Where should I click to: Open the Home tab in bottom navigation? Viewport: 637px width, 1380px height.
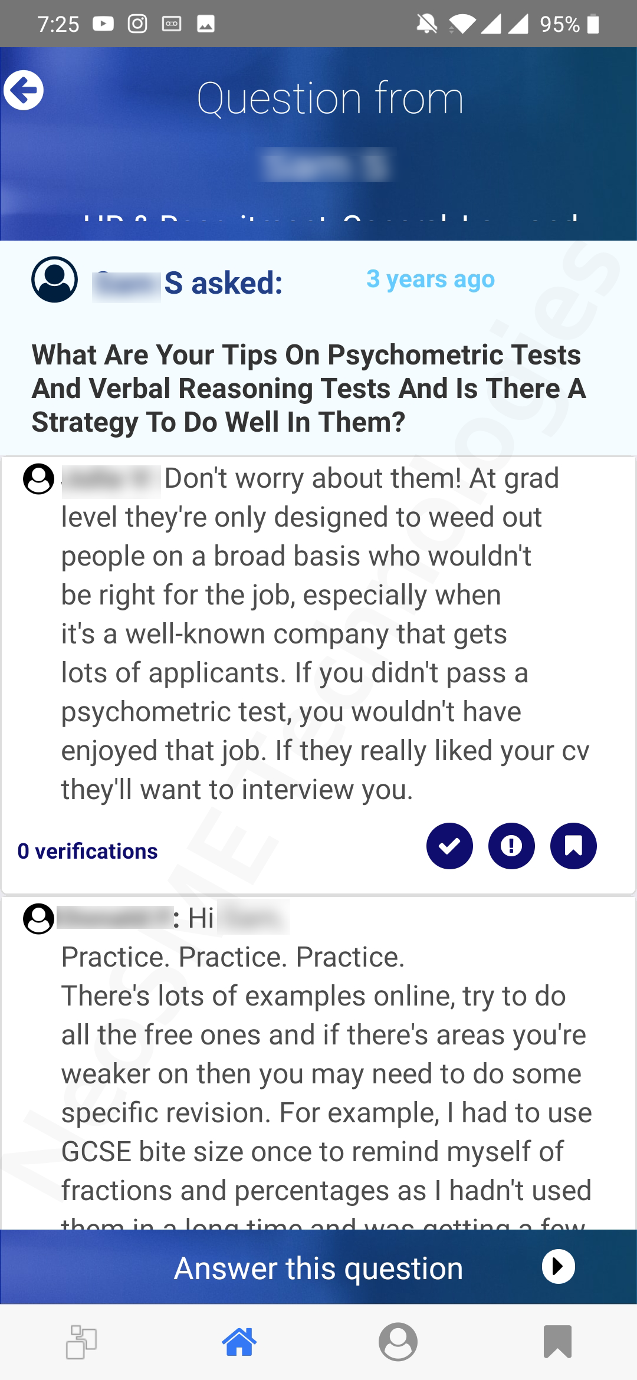point(239,1342)
